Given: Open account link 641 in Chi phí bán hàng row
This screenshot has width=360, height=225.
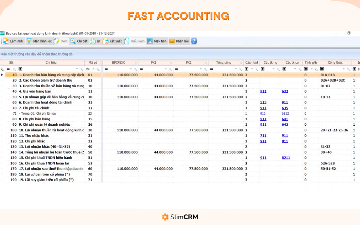Looking at the screenshot, I should pos(285,119).
